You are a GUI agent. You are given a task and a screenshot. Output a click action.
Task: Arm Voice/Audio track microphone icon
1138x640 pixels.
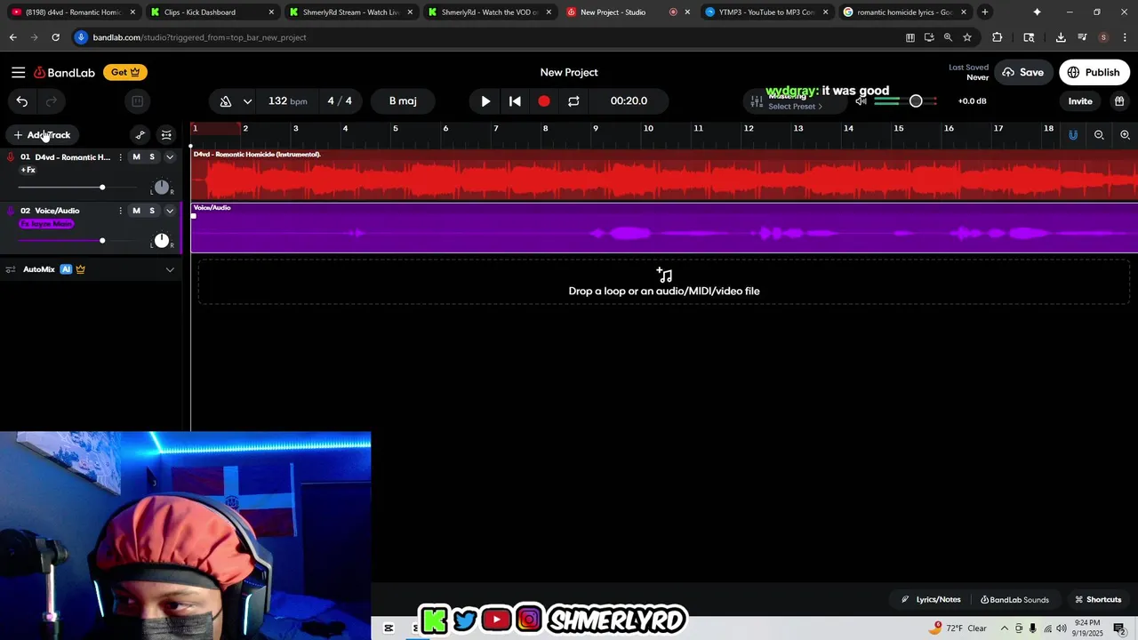pyautogui.click(x=11, y=211)
